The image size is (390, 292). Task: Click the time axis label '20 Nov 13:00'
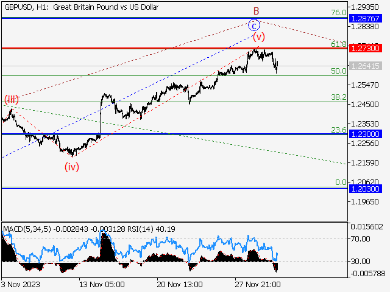click(x=180, y=284)
